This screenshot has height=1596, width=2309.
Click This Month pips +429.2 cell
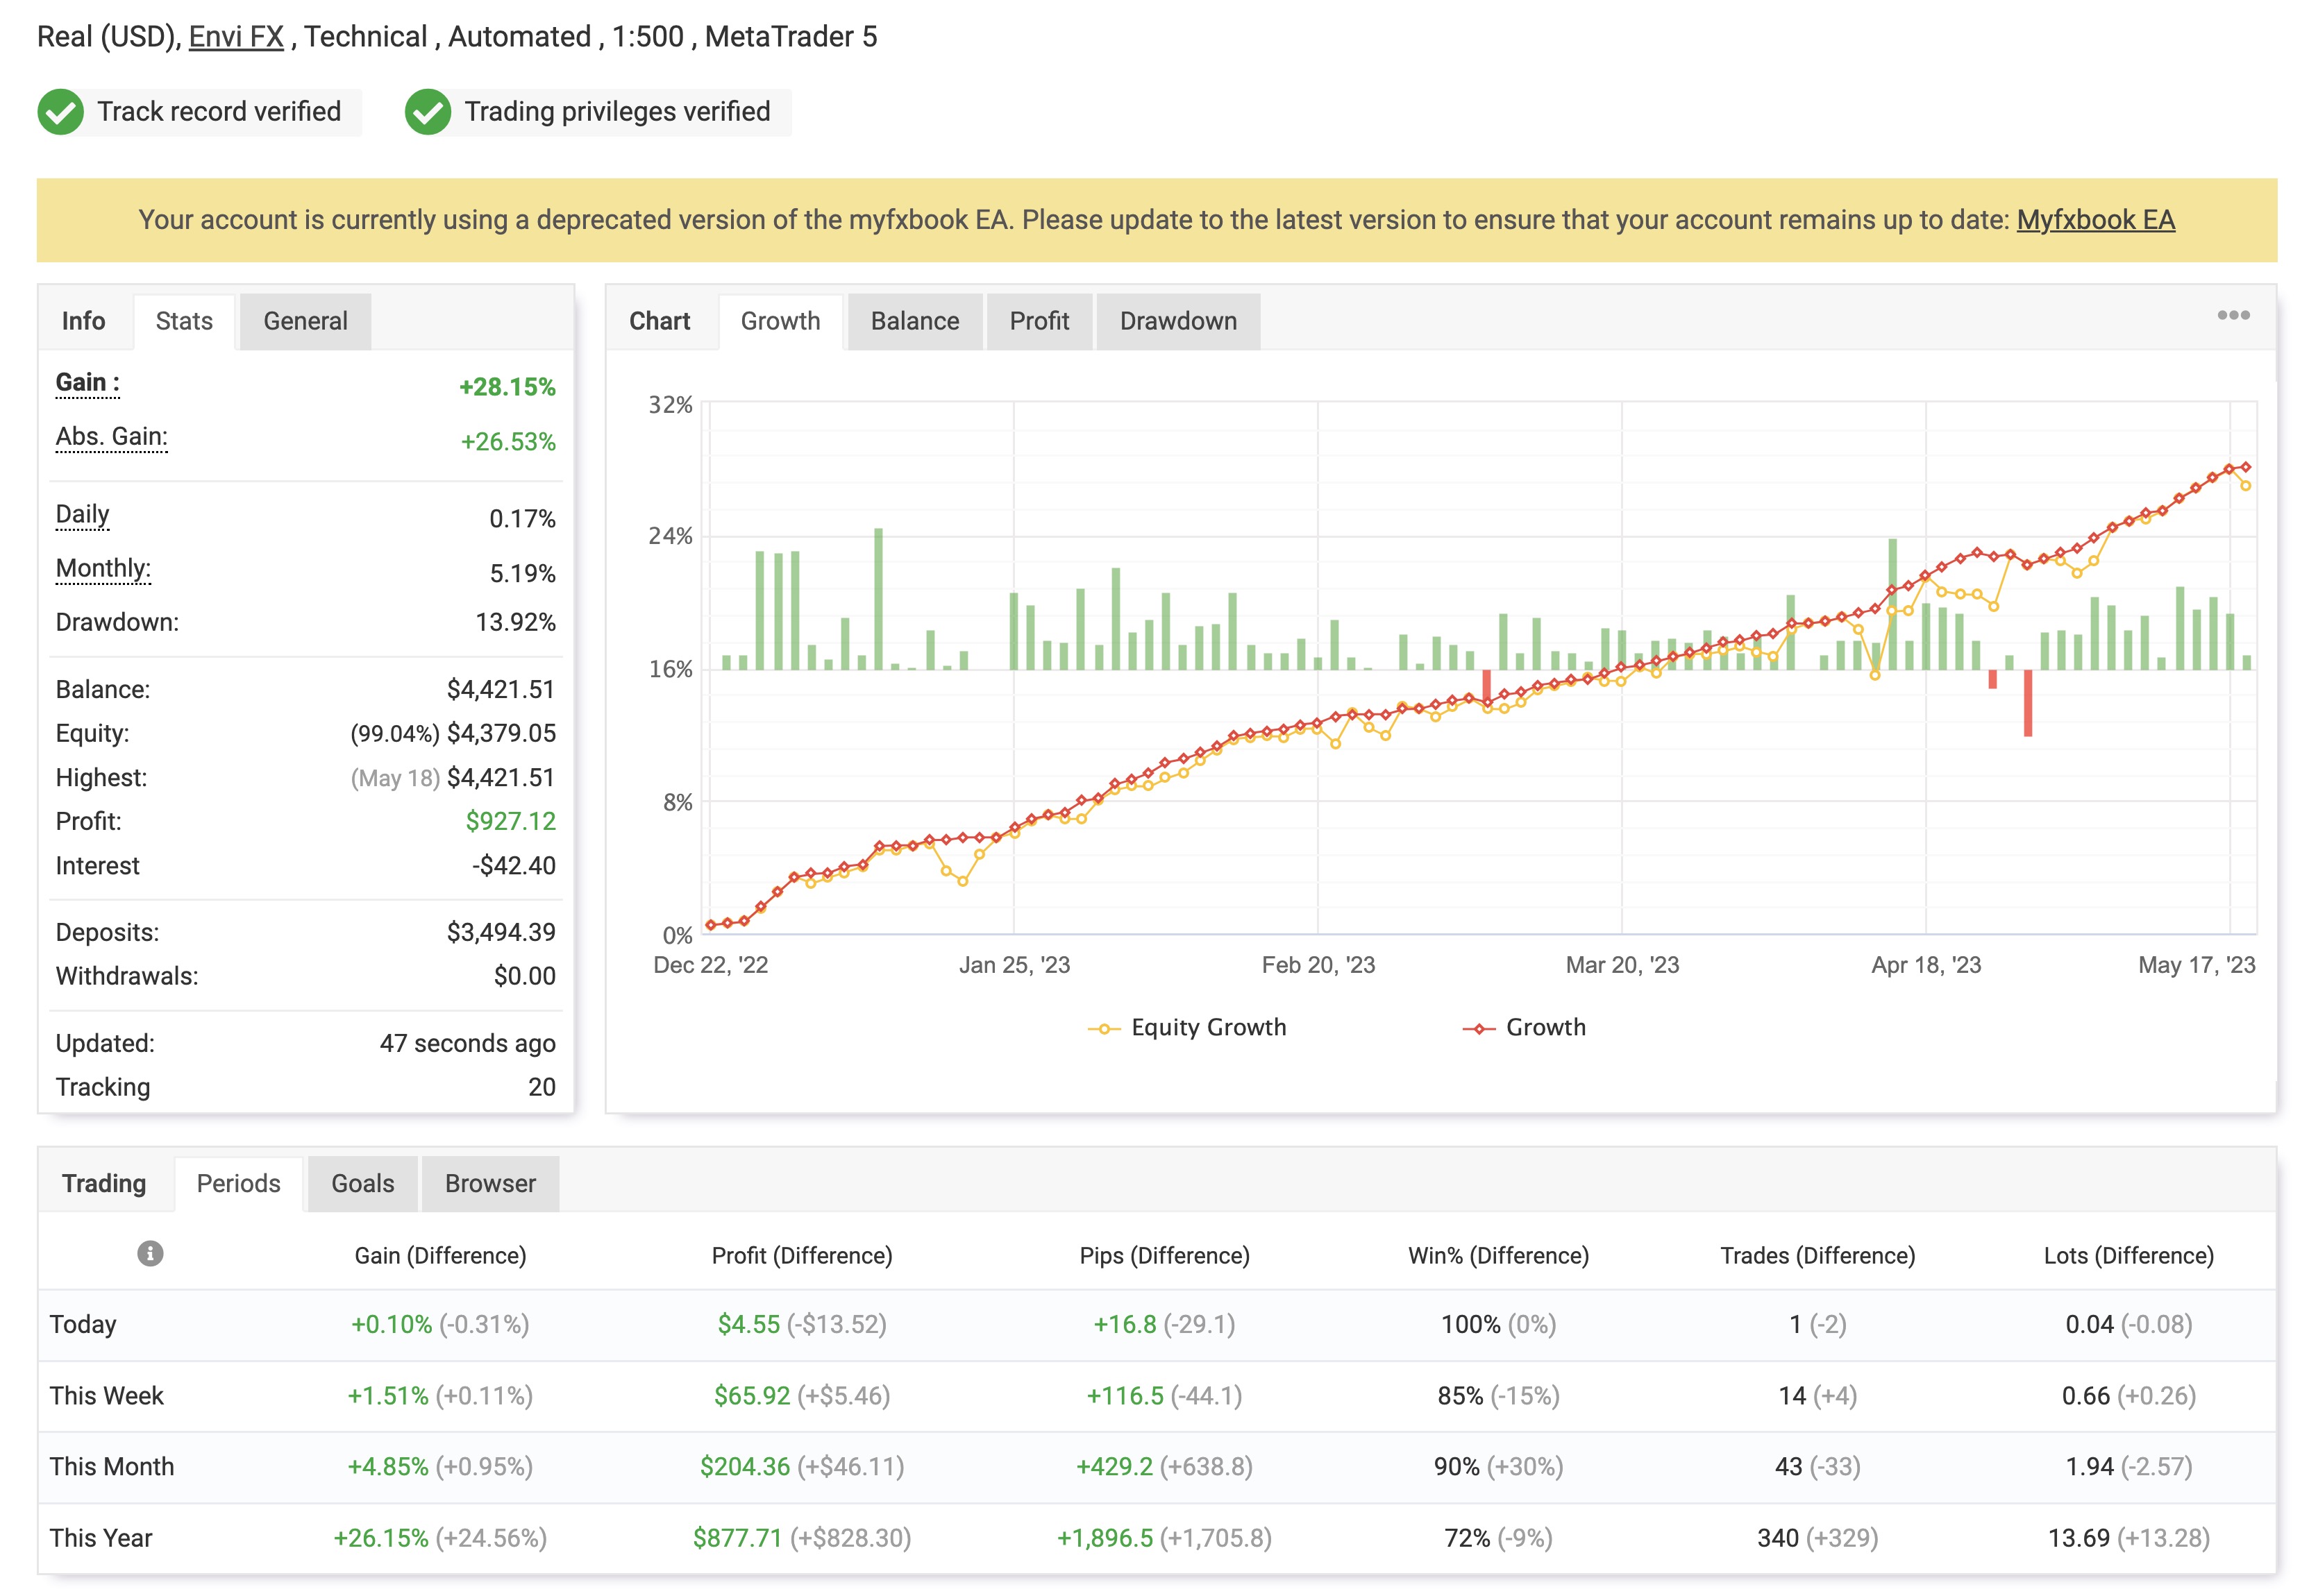1164,1466
